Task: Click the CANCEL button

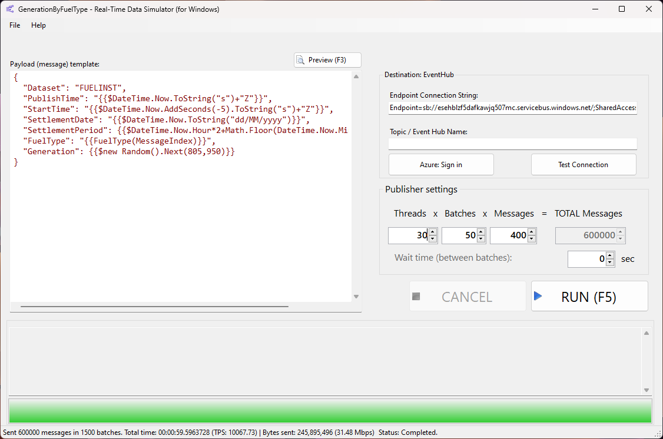Action: point(468,297)
